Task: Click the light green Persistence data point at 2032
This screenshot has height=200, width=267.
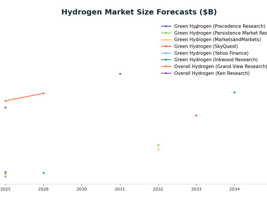Action: click(x=158, y=145)
